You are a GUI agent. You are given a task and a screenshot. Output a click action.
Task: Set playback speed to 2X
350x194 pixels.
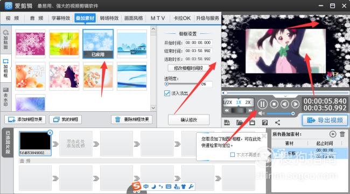248,102
